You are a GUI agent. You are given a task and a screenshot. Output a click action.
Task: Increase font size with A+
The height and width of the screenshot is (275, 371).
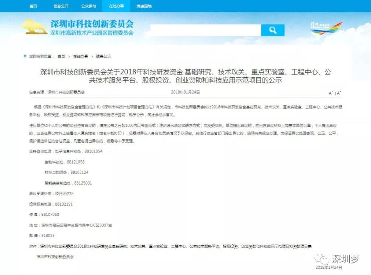point(331,93)
